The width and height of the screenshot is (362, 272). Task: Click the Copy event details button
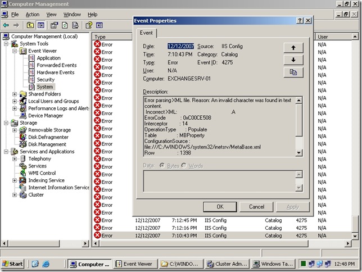293,72
